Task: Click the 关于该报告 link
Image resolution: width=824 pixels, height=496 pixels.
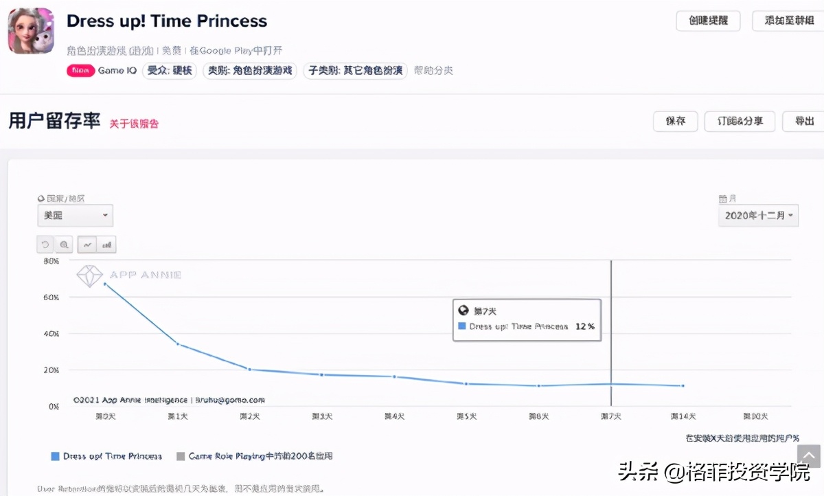Action: [x=134, y=123]
